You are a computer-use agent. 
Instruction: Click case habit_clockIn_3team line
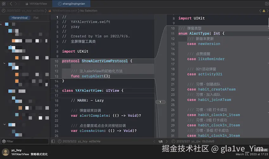tap(214, 136)
